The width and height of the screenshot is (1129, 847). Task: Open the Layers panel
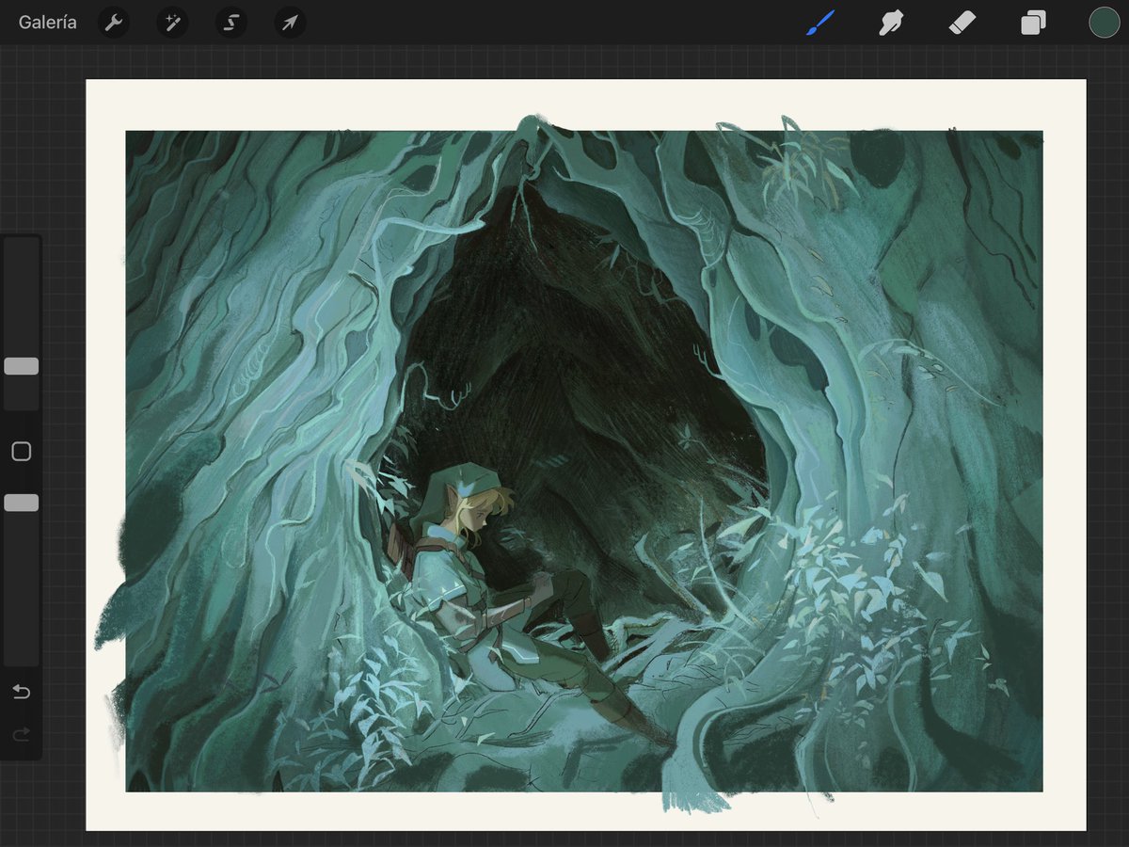coord(1033,22)
